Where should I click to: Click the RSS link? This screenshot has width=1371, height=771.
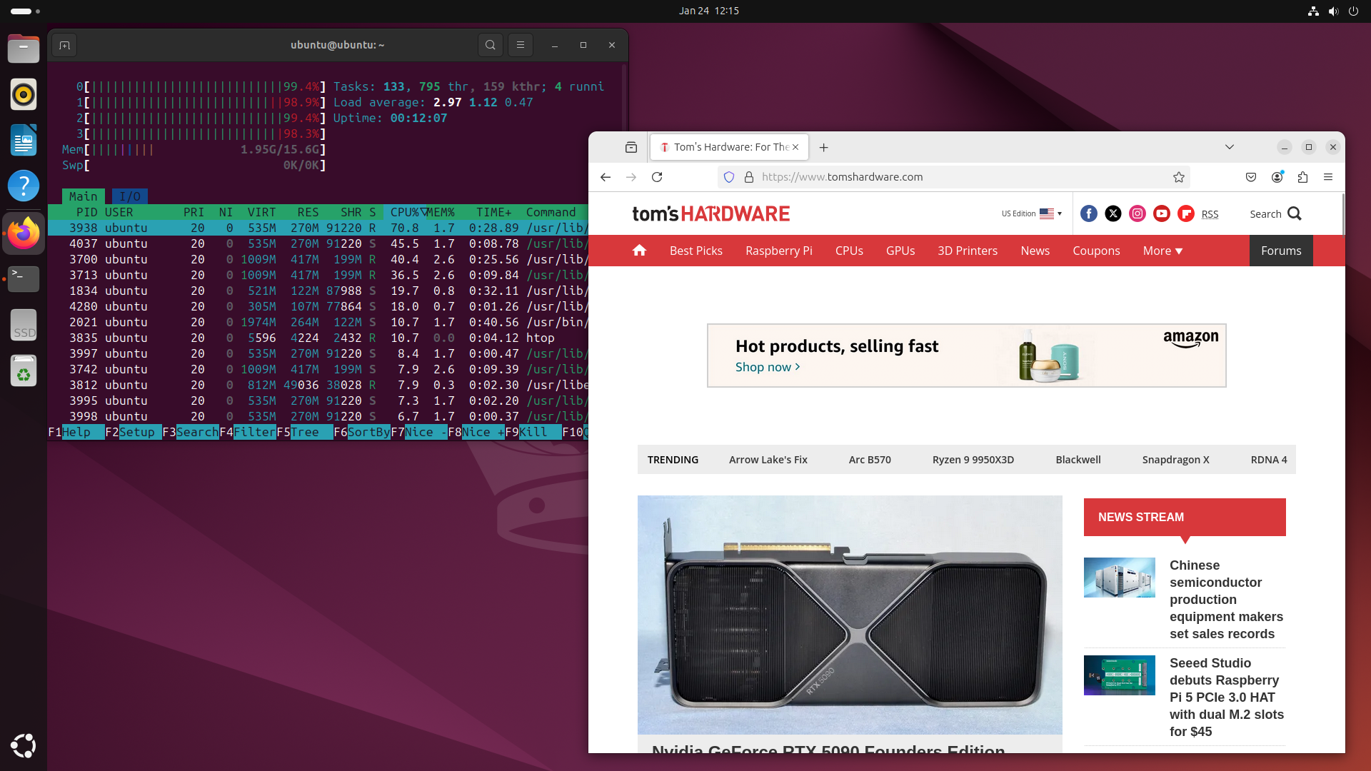click(1210, 214)
